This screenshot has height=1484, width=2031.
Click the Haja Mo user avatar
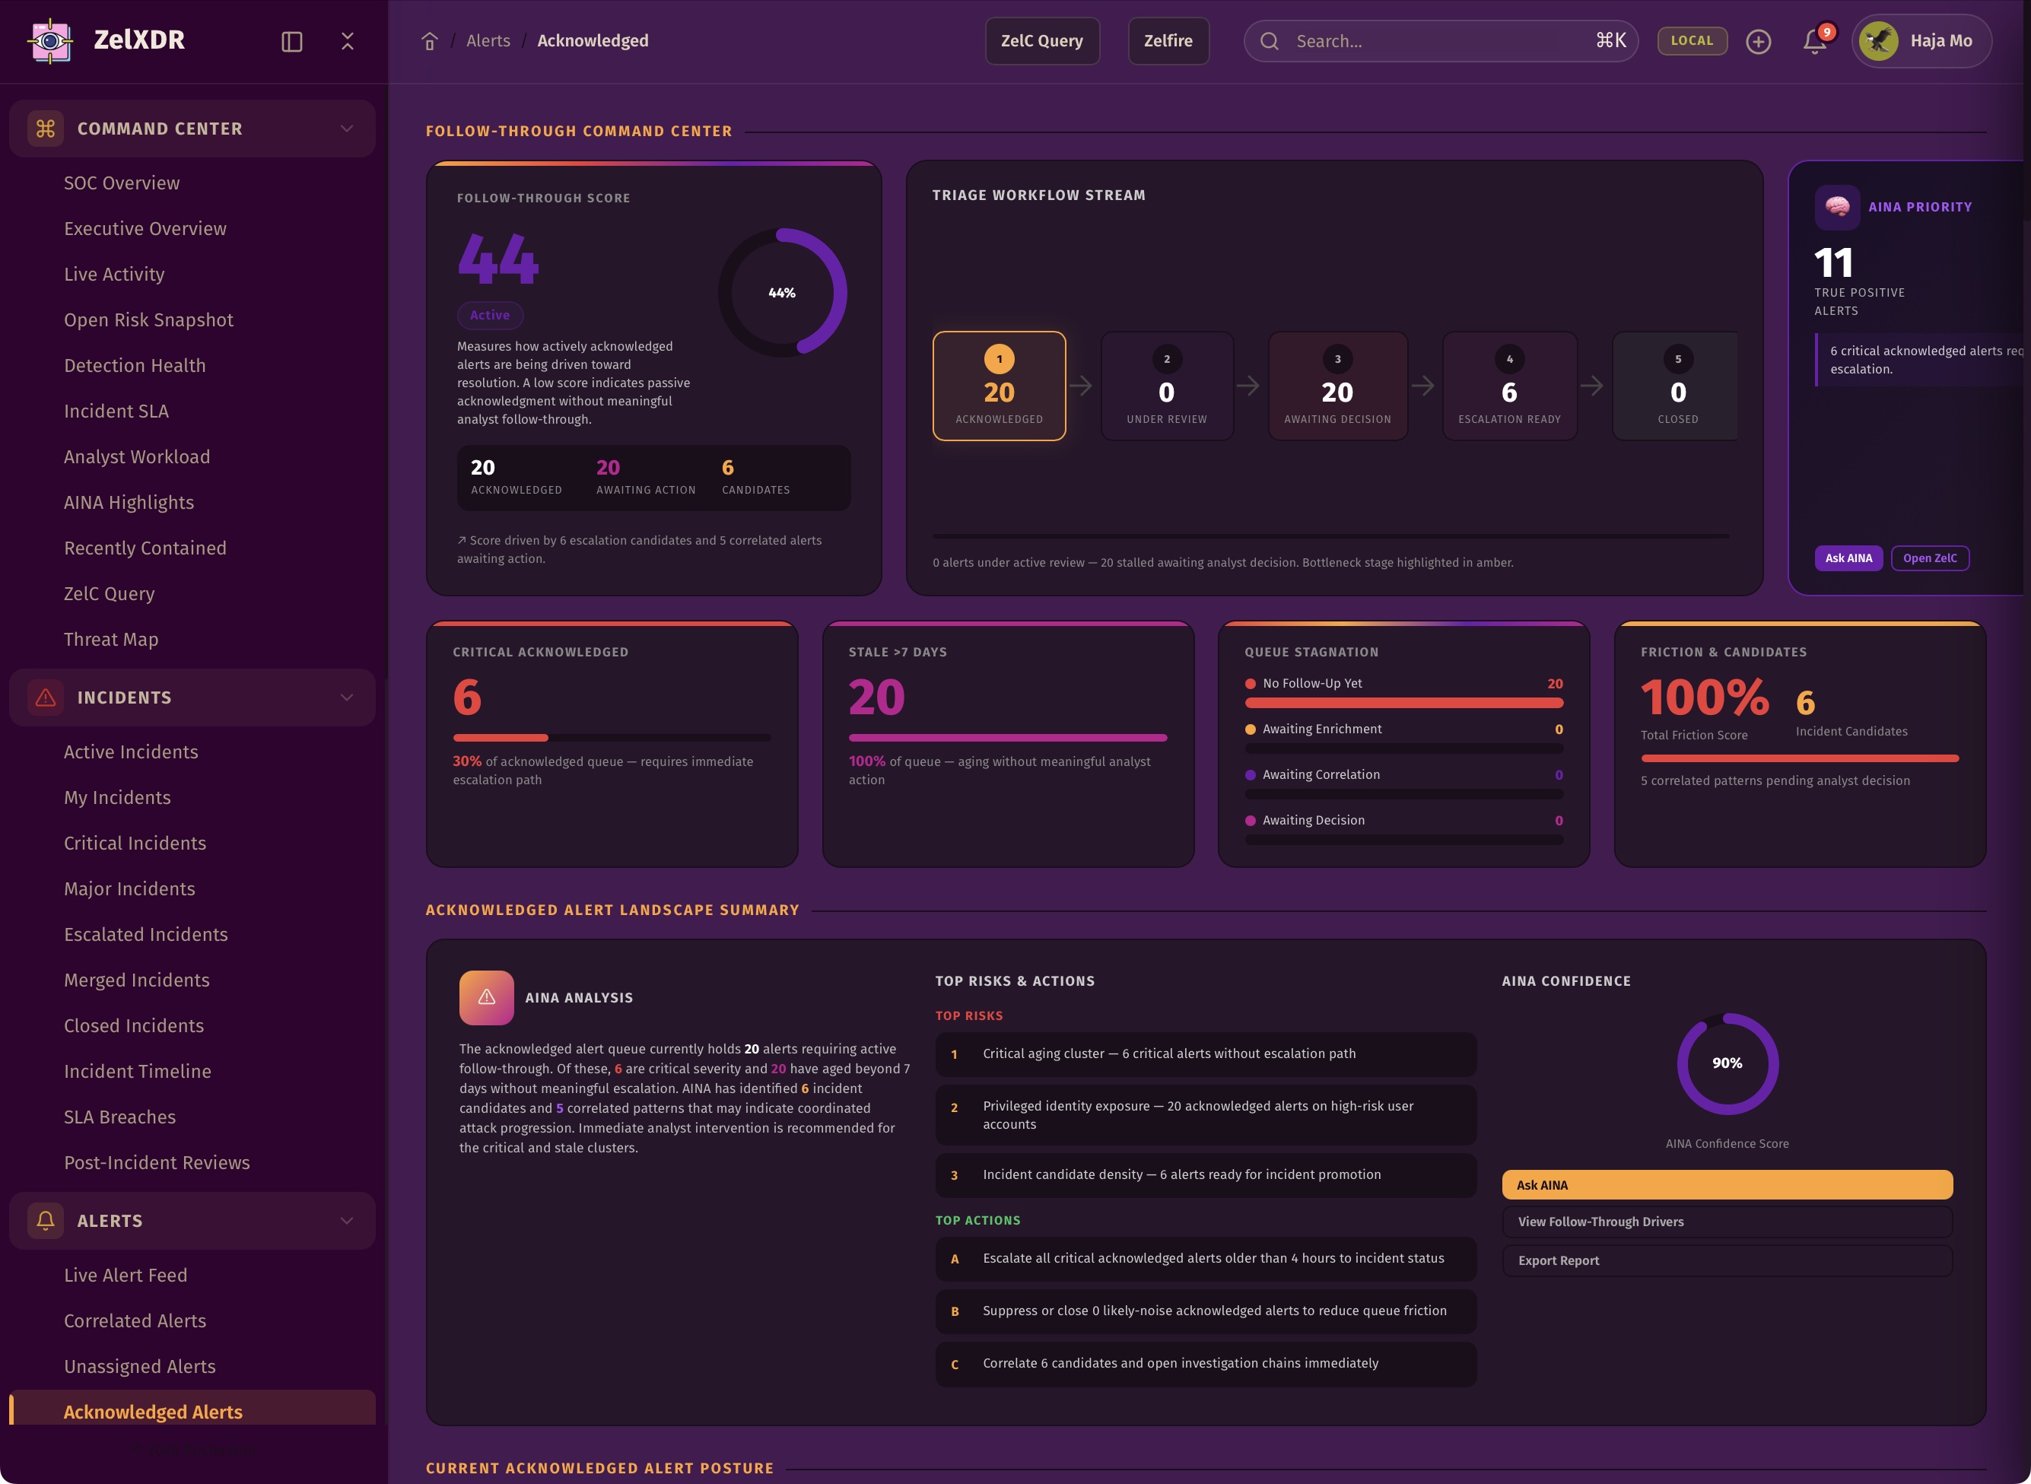[1878, 41]
